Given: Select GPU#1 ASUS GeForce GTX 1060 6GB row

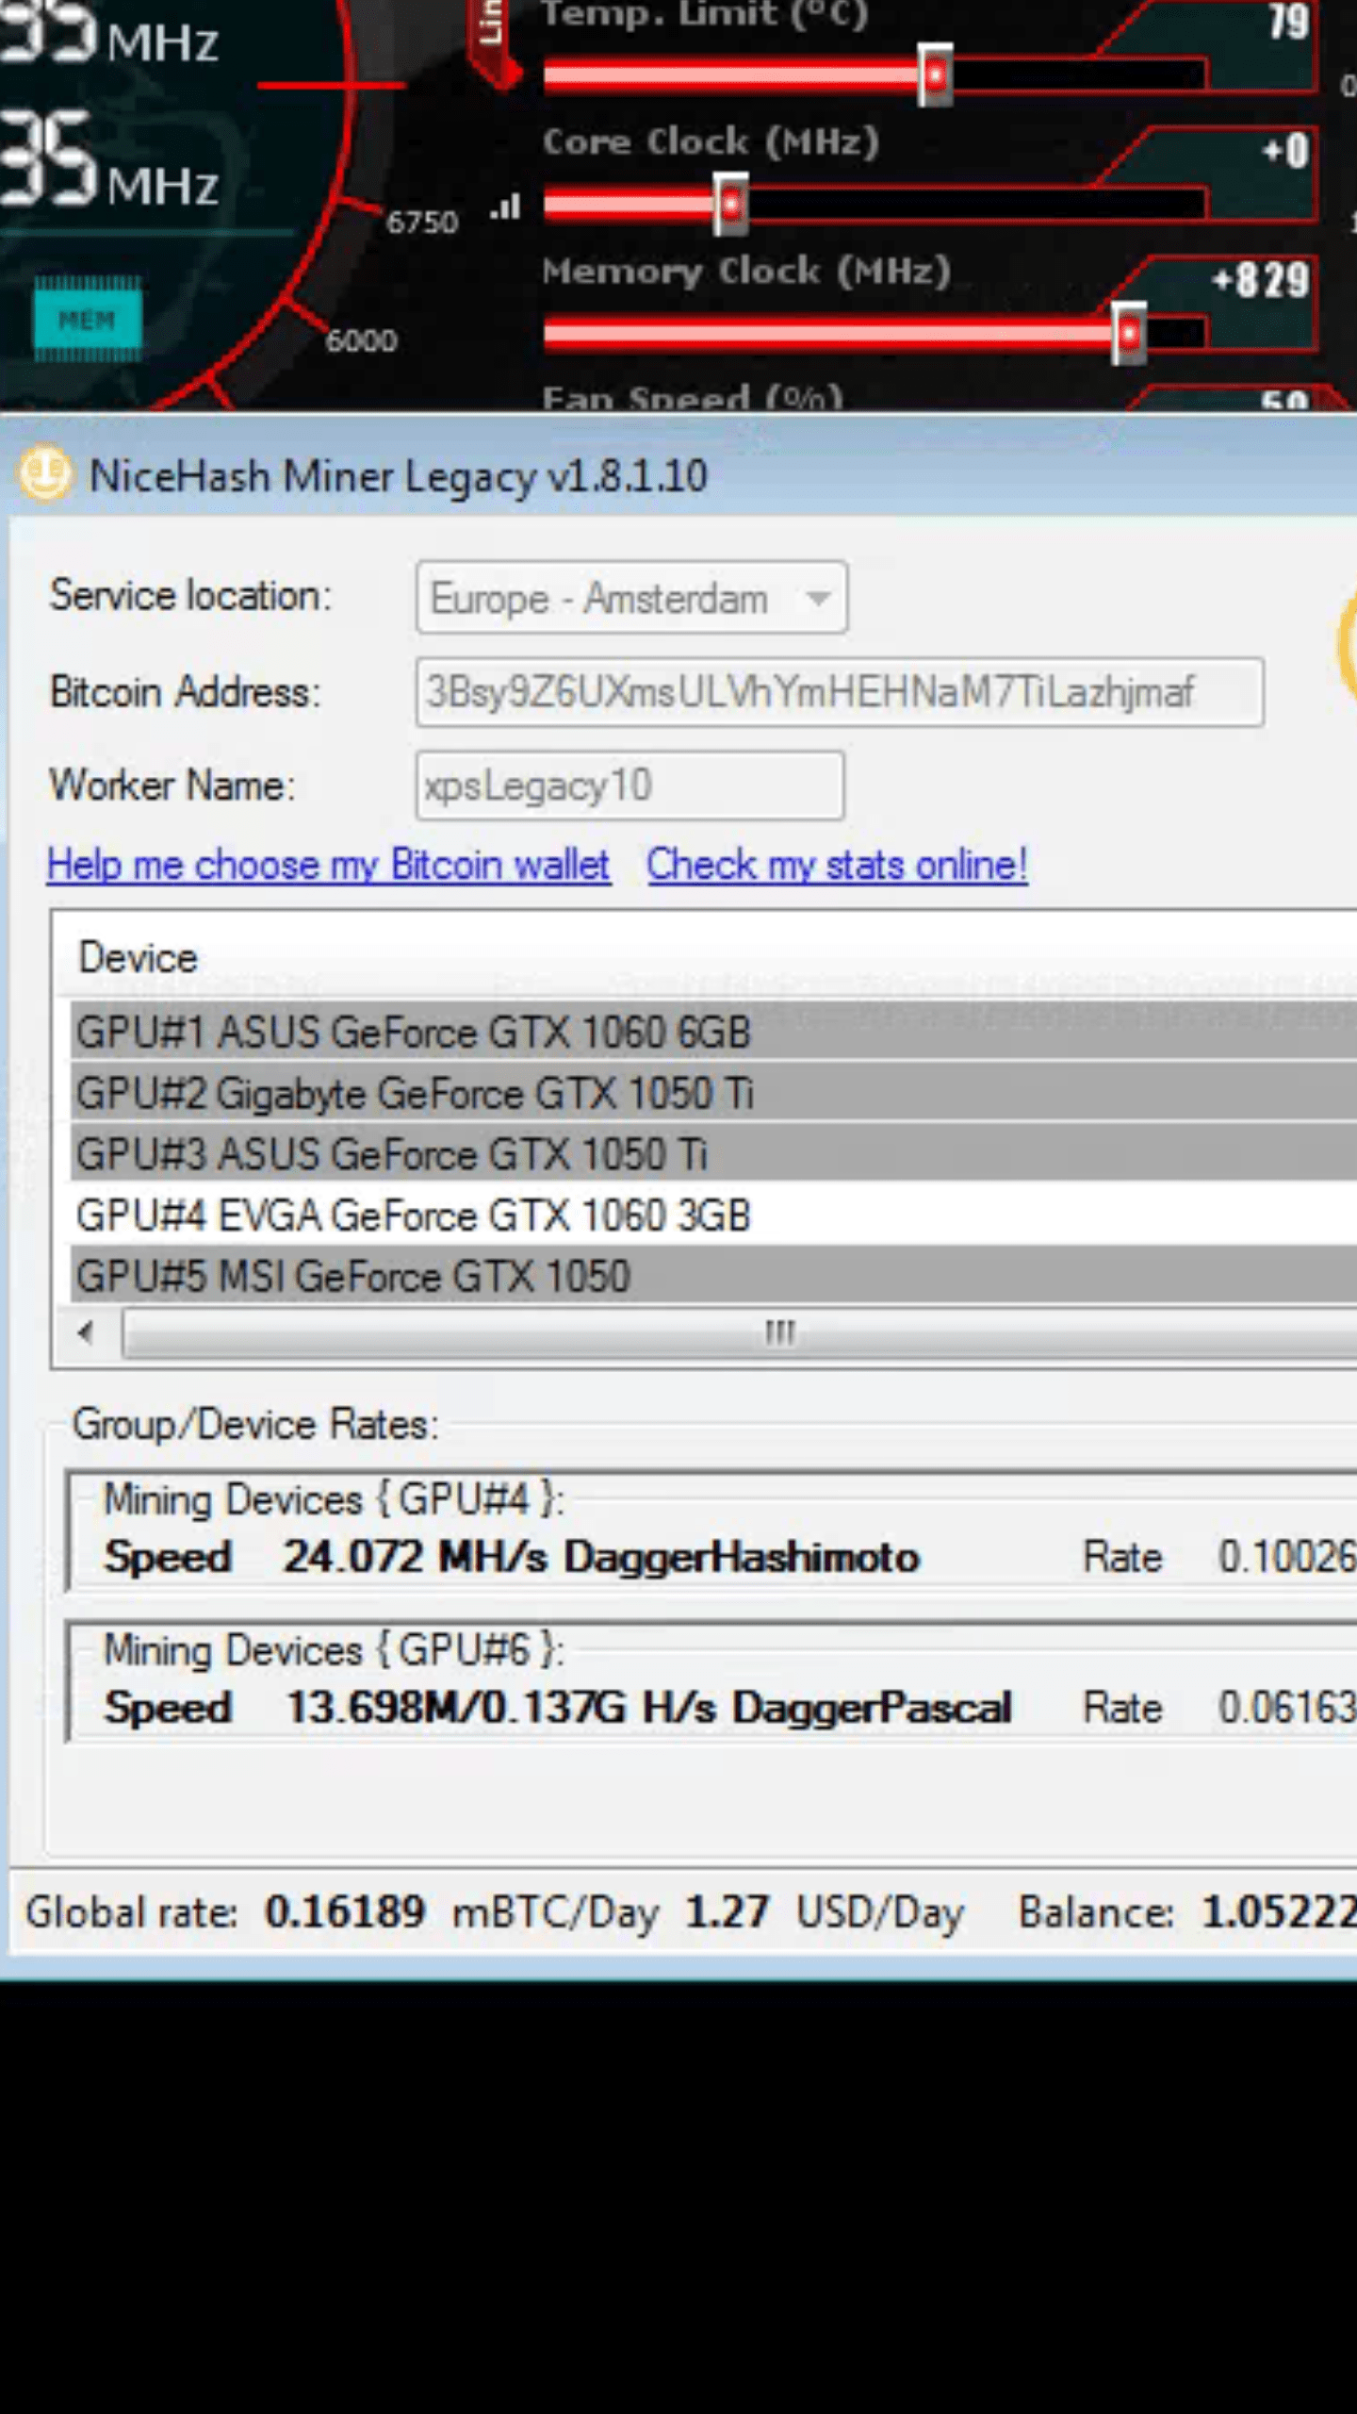Looking at the screenshot, I should (413, 1032).
